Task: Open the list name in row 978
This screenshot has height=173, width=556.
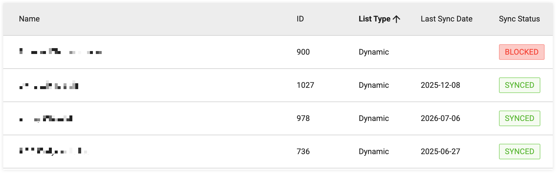Action: tap(46, 118)
